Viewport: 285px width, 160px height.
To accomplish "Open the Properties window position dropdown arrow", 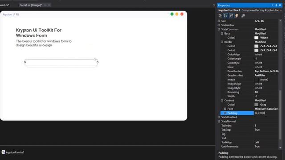I will click(x=273, y=5).
